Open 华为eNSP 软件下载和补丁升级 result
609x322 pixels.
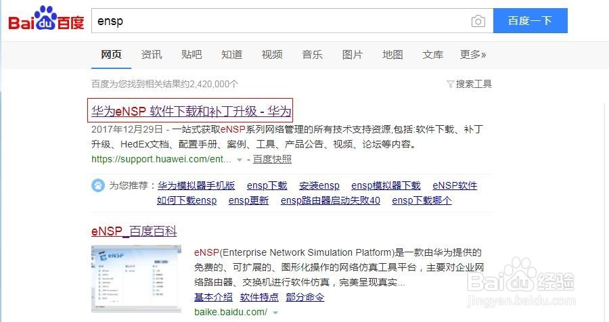[191, 112]
